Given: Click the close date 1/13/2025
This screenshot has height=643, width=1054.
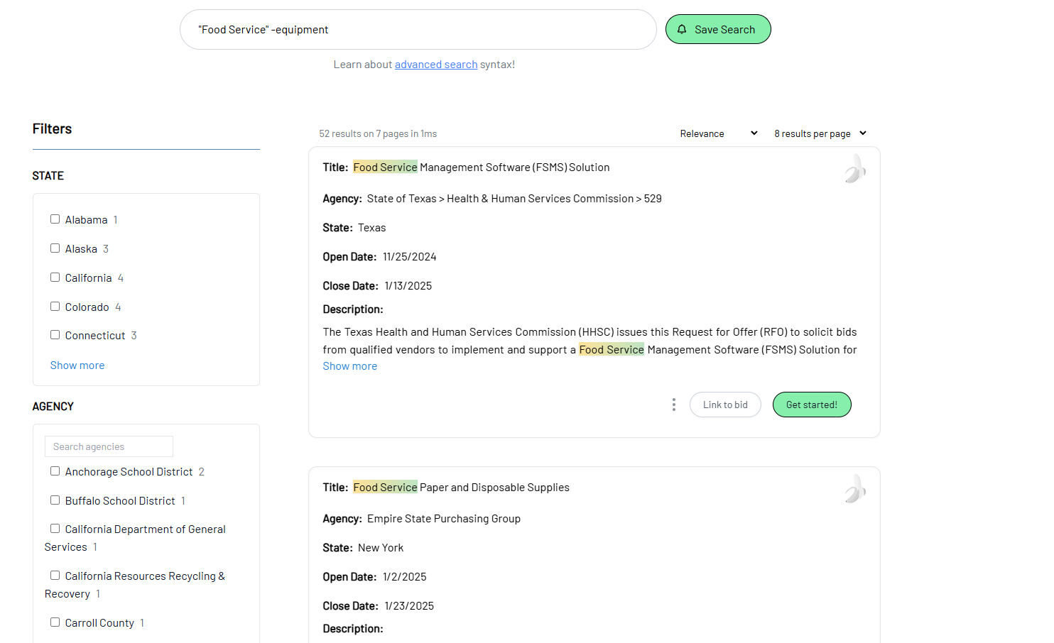Looking at the screenshot, I should click(x=408, y=286).
